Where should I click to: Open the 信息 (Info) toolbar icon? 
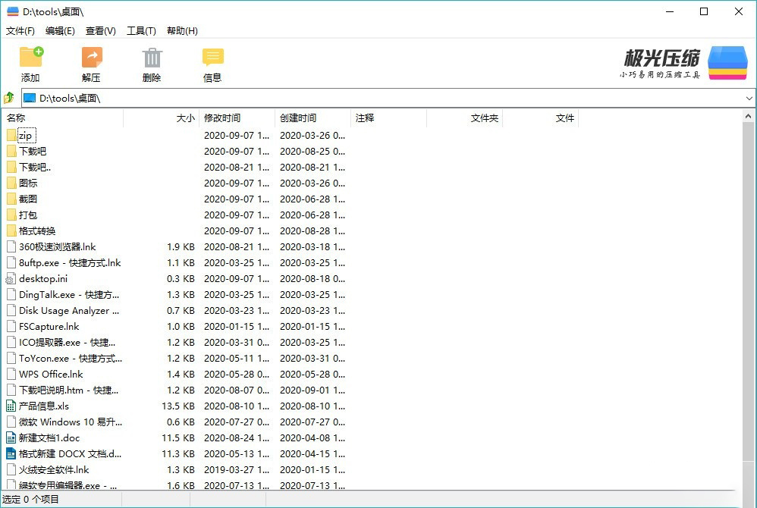(213, 58)
